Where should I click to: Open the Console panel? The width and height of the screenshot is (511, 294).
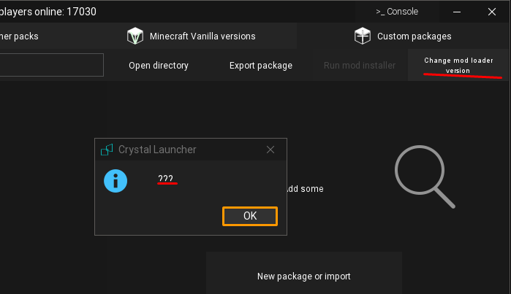pos(397,12)
